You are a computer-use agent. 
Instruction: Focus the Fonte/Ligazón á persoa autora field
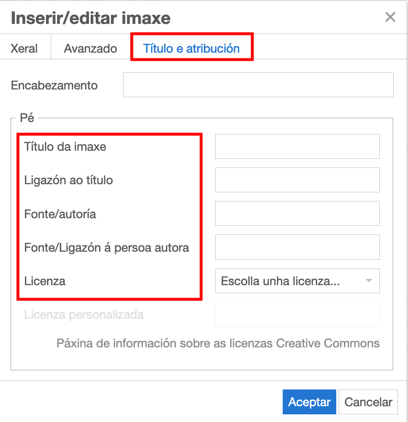(x=297, y=247)
